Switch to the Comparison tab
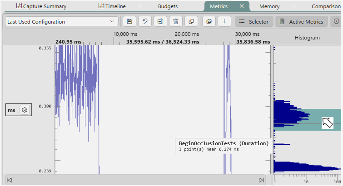 click(x=326, y=6)
